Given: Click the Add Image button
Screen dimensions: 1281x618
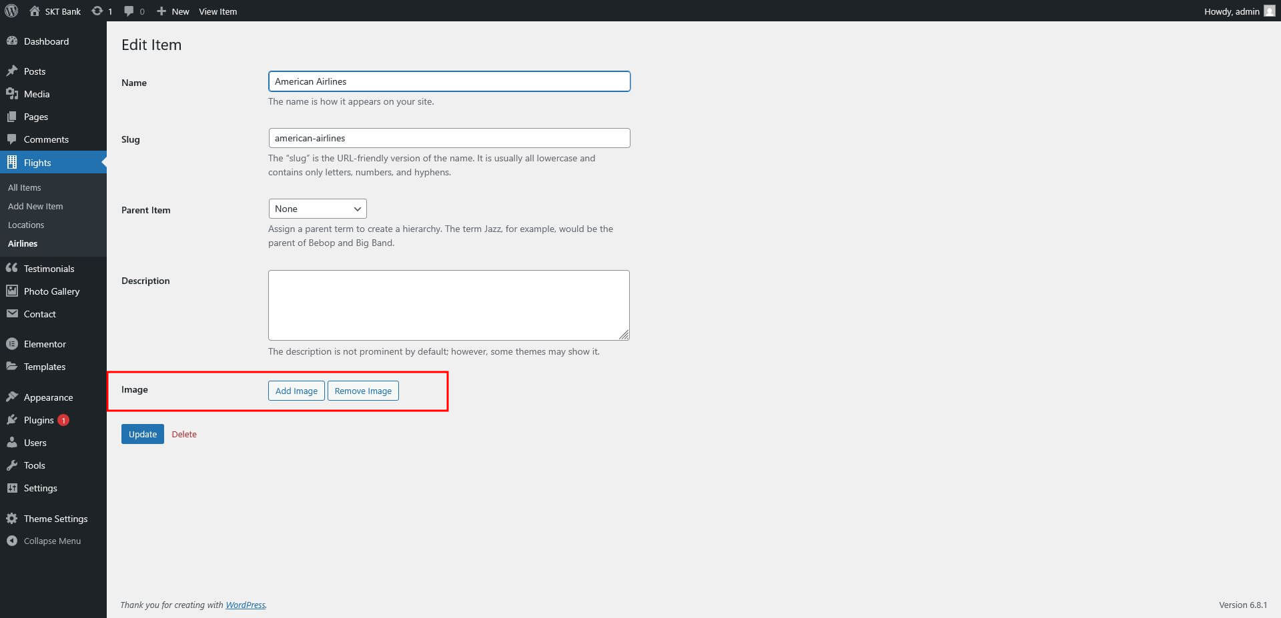Looking at the screenshot, I should tap(296, 391).
